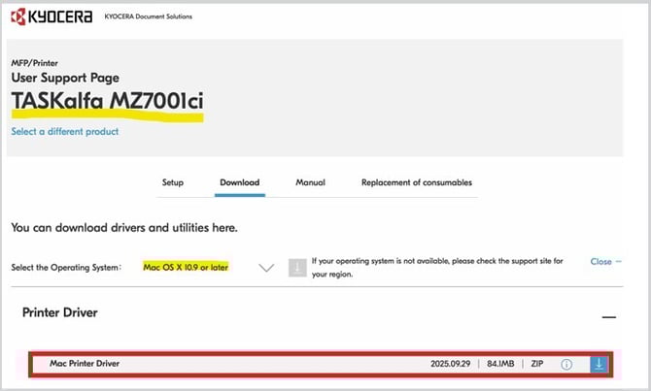Collapse the Printer Driver section using minus icon

tap(609, 316)
